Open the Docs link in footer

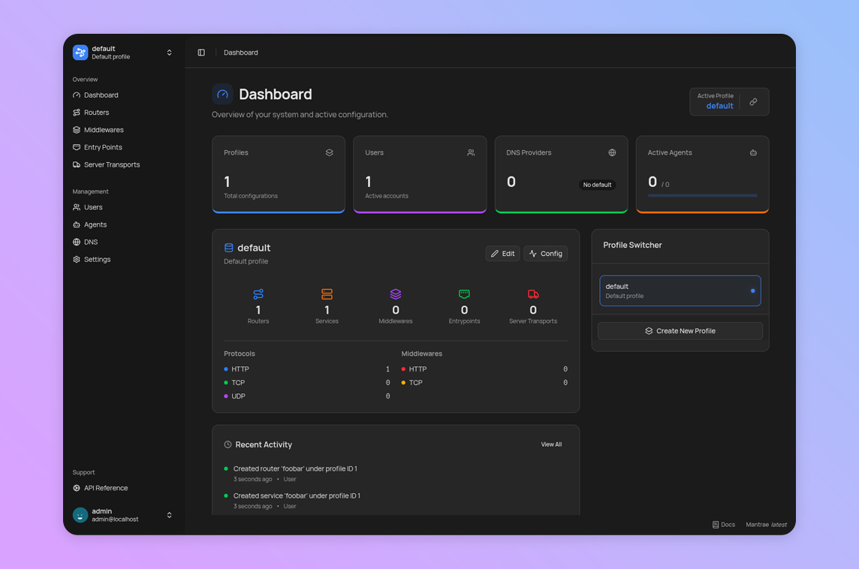click(724, 525)
